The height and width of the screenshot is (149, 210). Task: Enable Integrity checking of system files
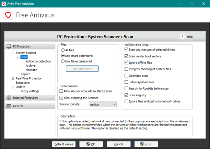coord(126,69)
